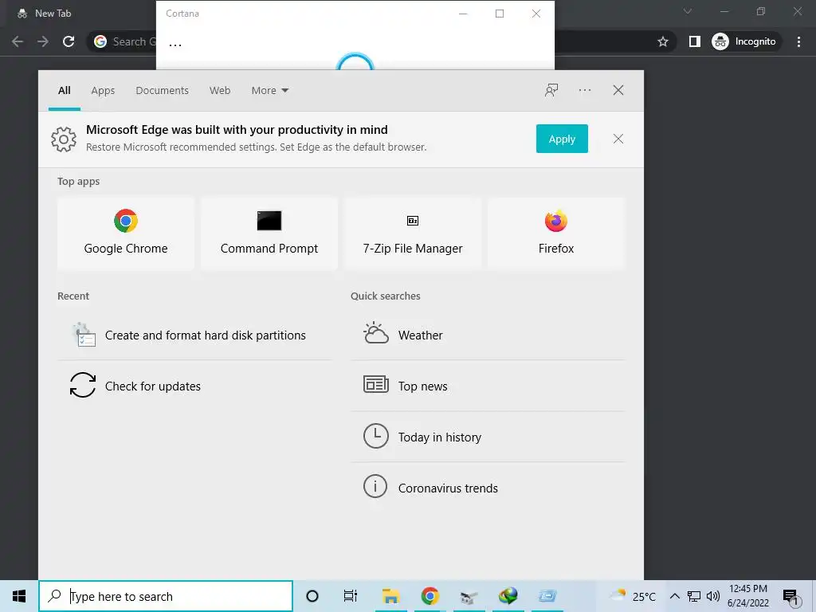Open the notification center icon
816x612 pixels.
(790, 596)
